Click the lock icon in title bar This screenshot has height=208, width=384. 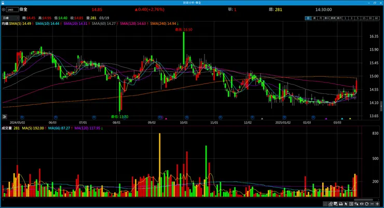[3, 3]
